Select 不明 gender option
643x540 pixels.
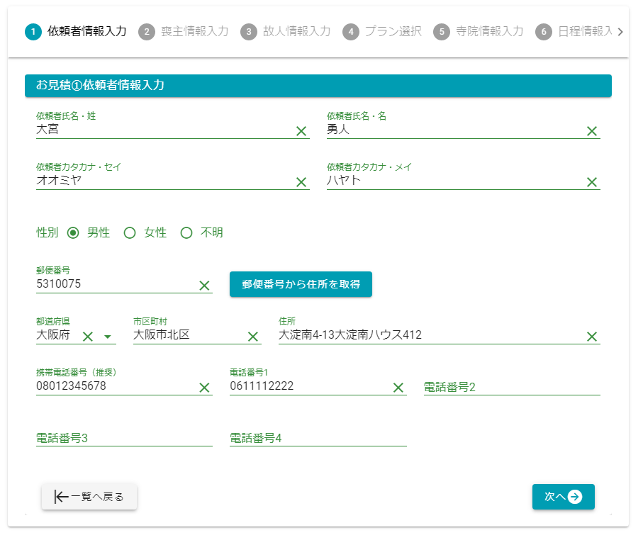click(x=186, y=233)
